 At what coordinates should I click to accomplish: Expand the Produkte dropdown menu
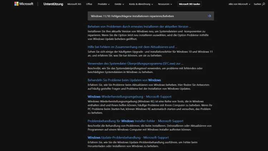tap(104, 4)
